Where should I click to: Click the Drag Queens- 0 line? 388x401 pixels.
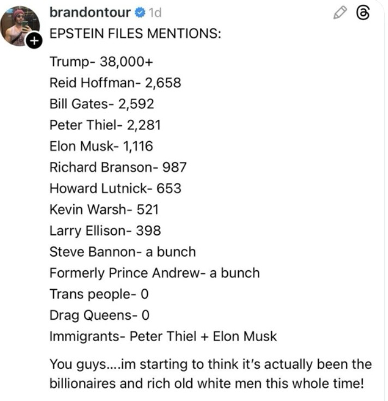99,315
